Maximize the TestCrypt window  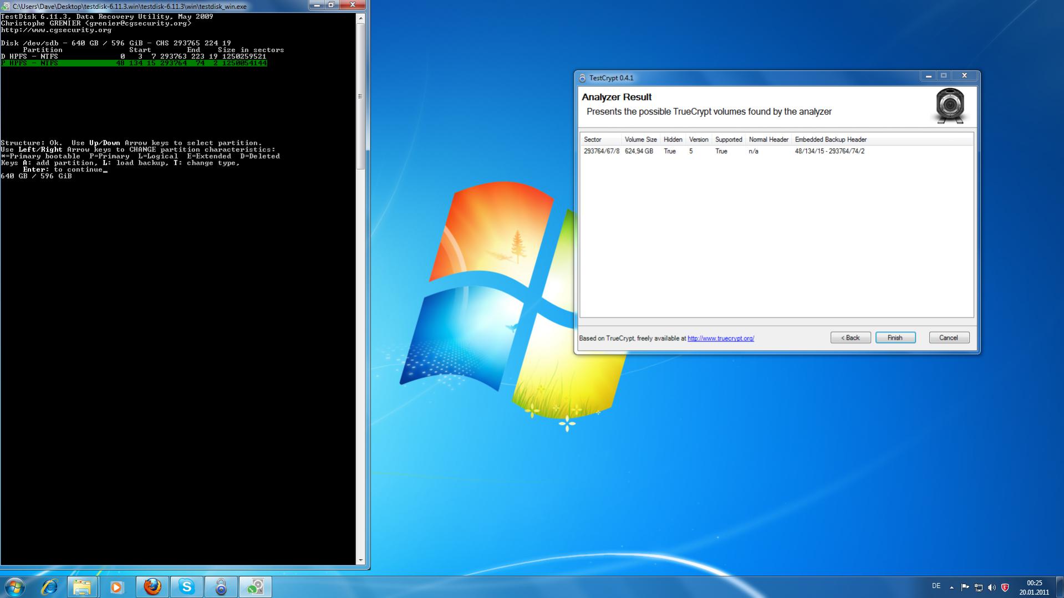coord(944,76)
